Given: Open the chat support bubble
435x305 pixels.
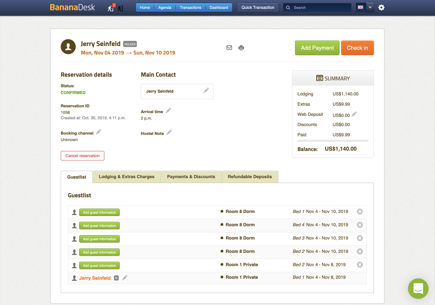Looking at the screenshot, I should pyautogui.click(x=418, y=288).
